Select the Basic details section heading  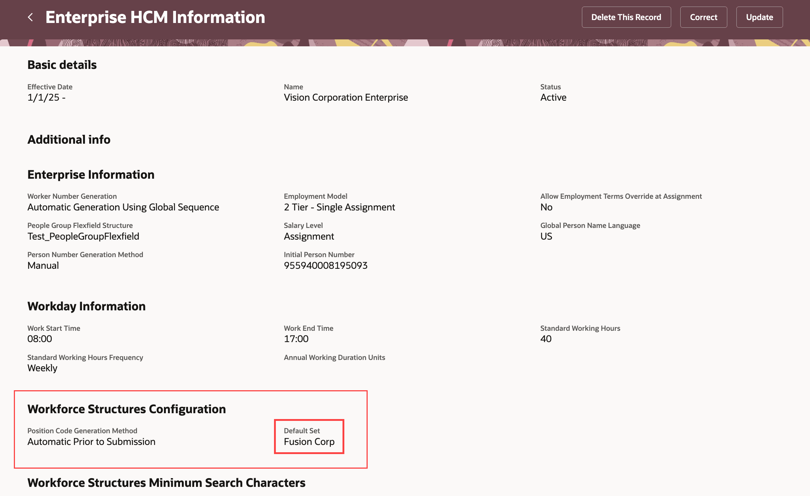click(x=62, y=65)
